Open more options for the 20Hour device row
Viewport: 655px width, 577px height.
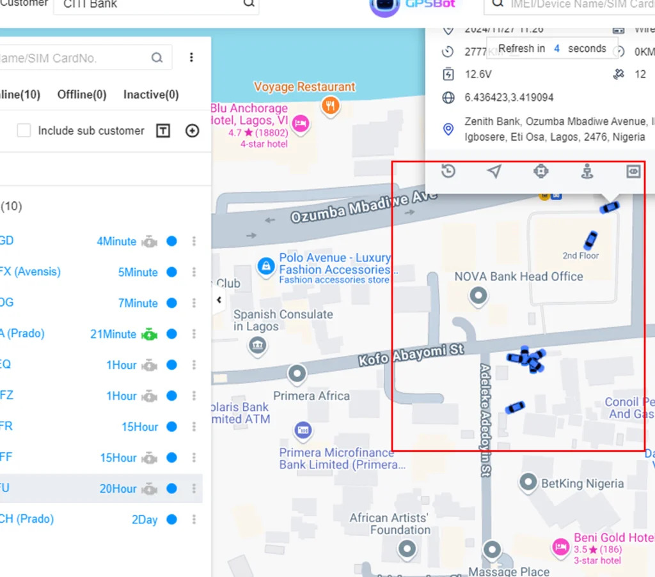pyautogui.click(x=194, y=489)
